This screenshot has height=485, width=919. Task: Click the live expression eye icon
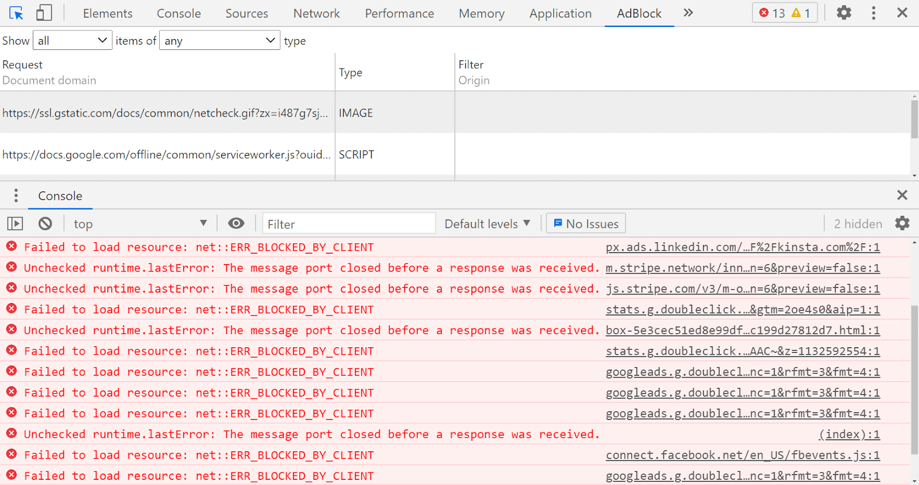(236, 224)
